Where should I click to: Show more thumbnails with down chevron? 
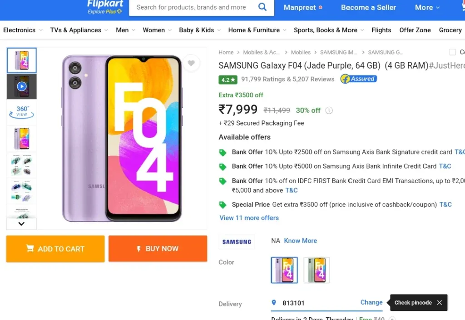(21, 224)
